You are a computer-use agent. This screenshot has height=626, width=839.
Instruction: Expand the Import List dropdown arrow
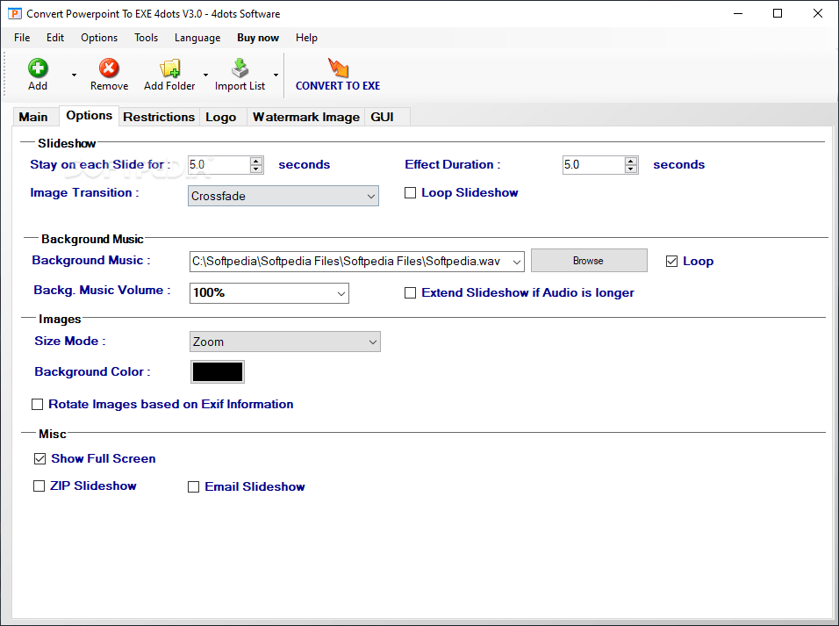[276, 75]
